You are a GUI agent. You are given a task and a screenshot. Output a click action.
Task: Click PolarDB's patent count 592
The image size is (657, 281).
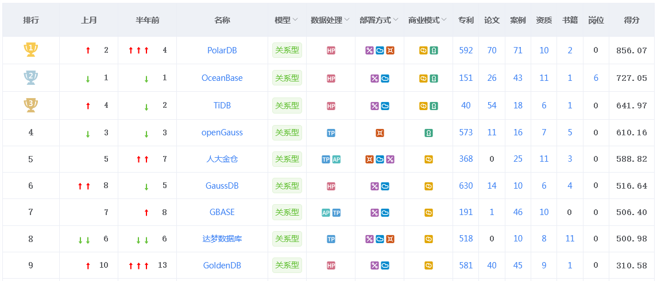coord(466,50)
